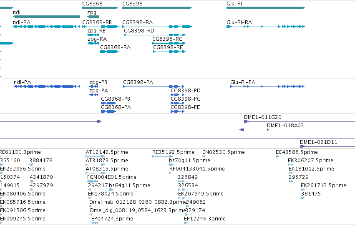Viewport: 355px width, 225px height.
Task: Select EST AT08315.5prime
Action: coord(107,169)
